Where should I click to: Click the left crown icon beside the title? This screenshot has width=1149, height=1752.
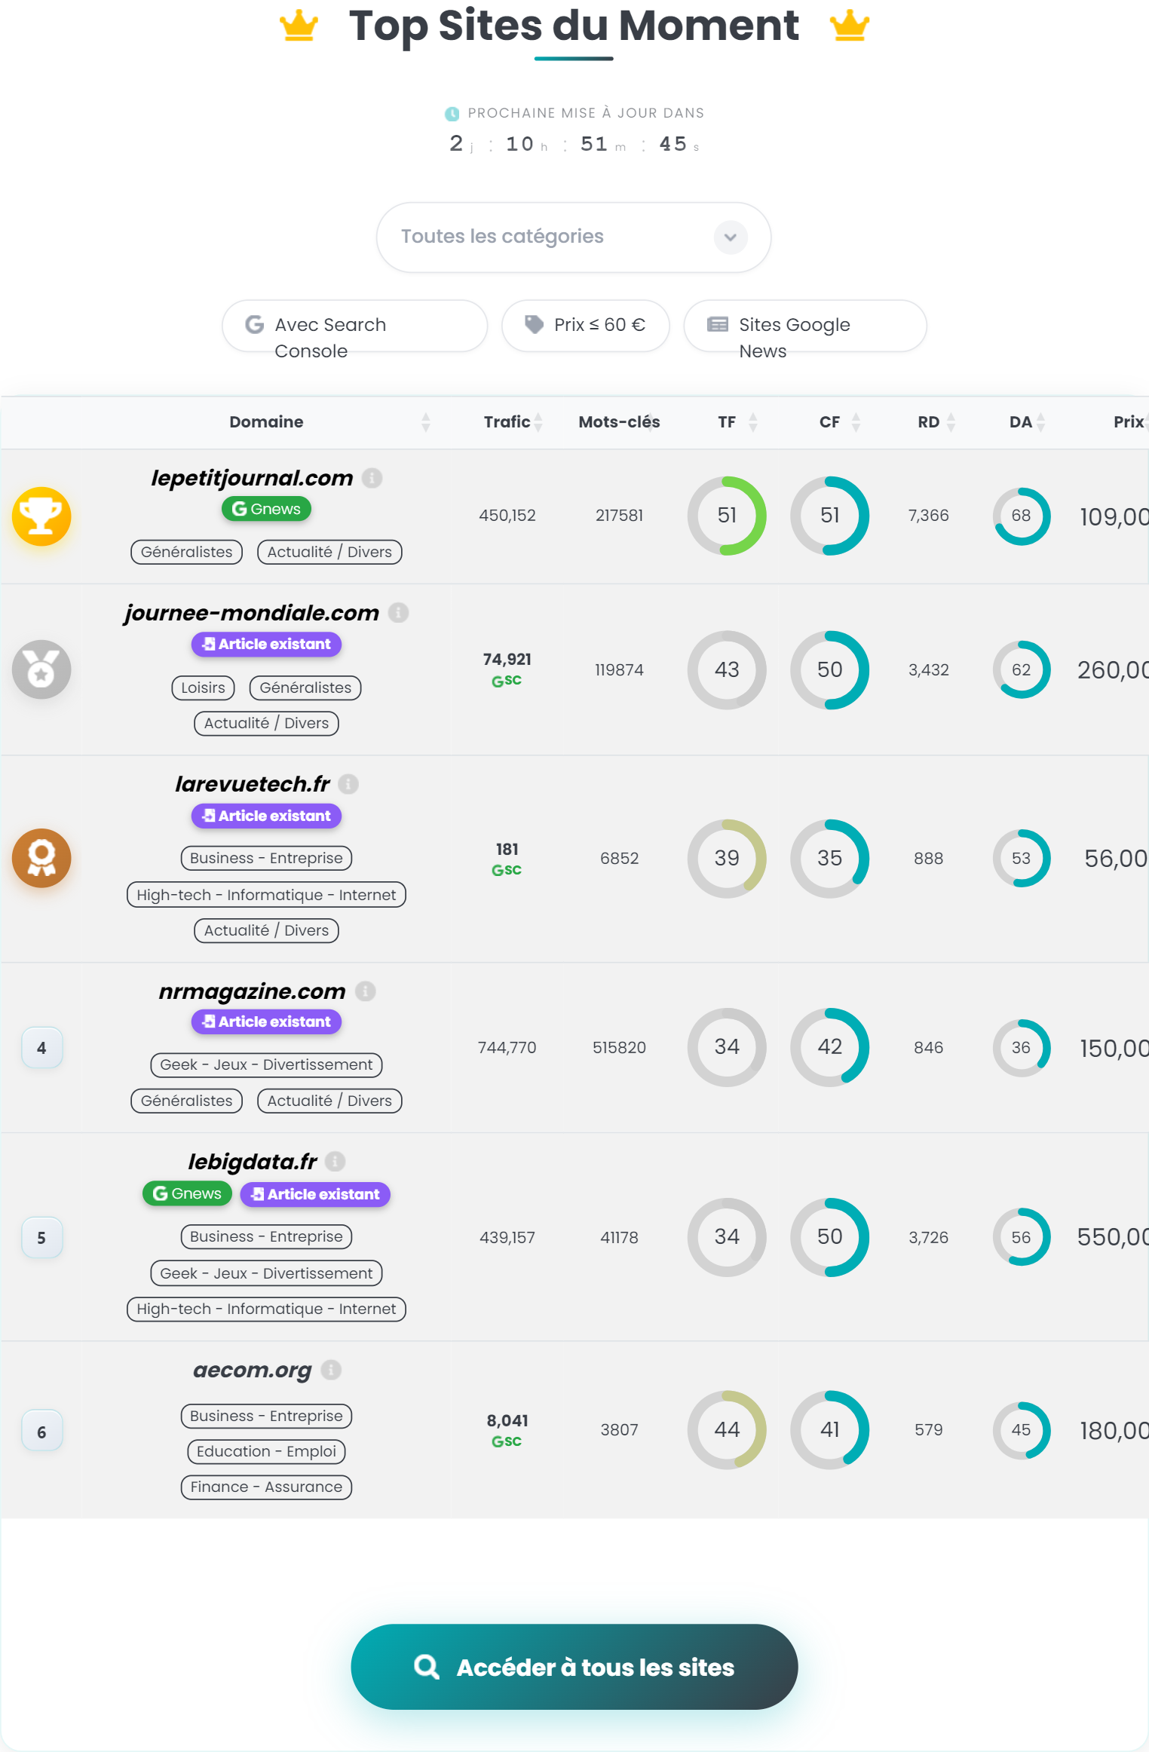point(299,26)
